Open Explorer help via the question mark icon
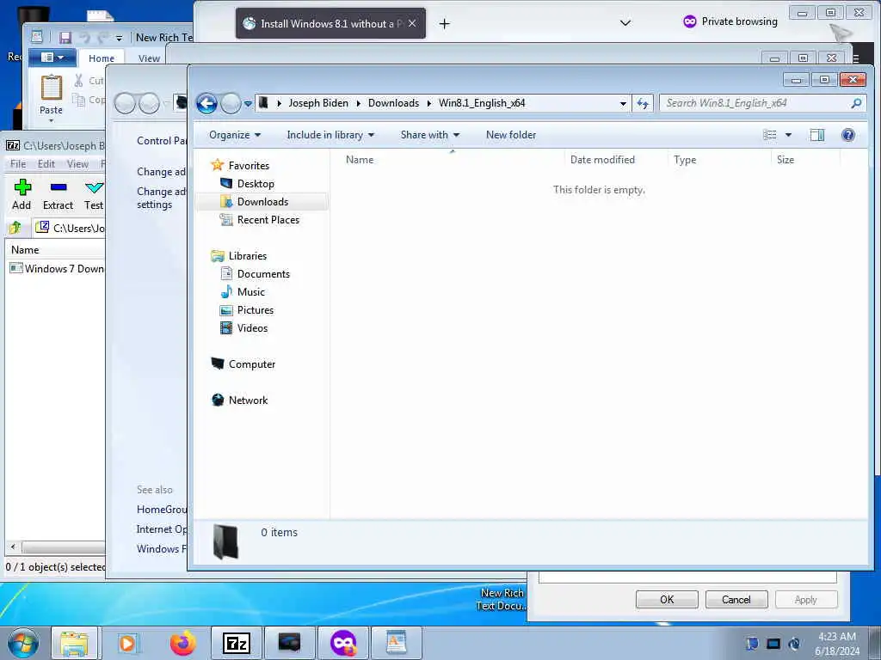Screen dimensions: 881x660 (x=847, y=135)
